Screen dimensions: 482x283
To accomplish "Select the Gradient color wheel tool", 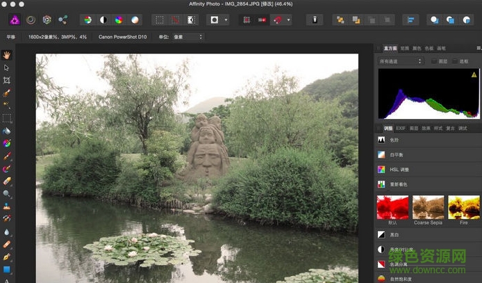I will [6, 143].
